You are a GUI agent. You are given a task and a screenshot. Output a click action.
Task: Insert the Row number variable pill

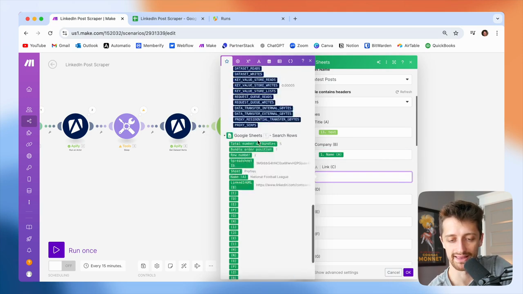tap(240, 155)
